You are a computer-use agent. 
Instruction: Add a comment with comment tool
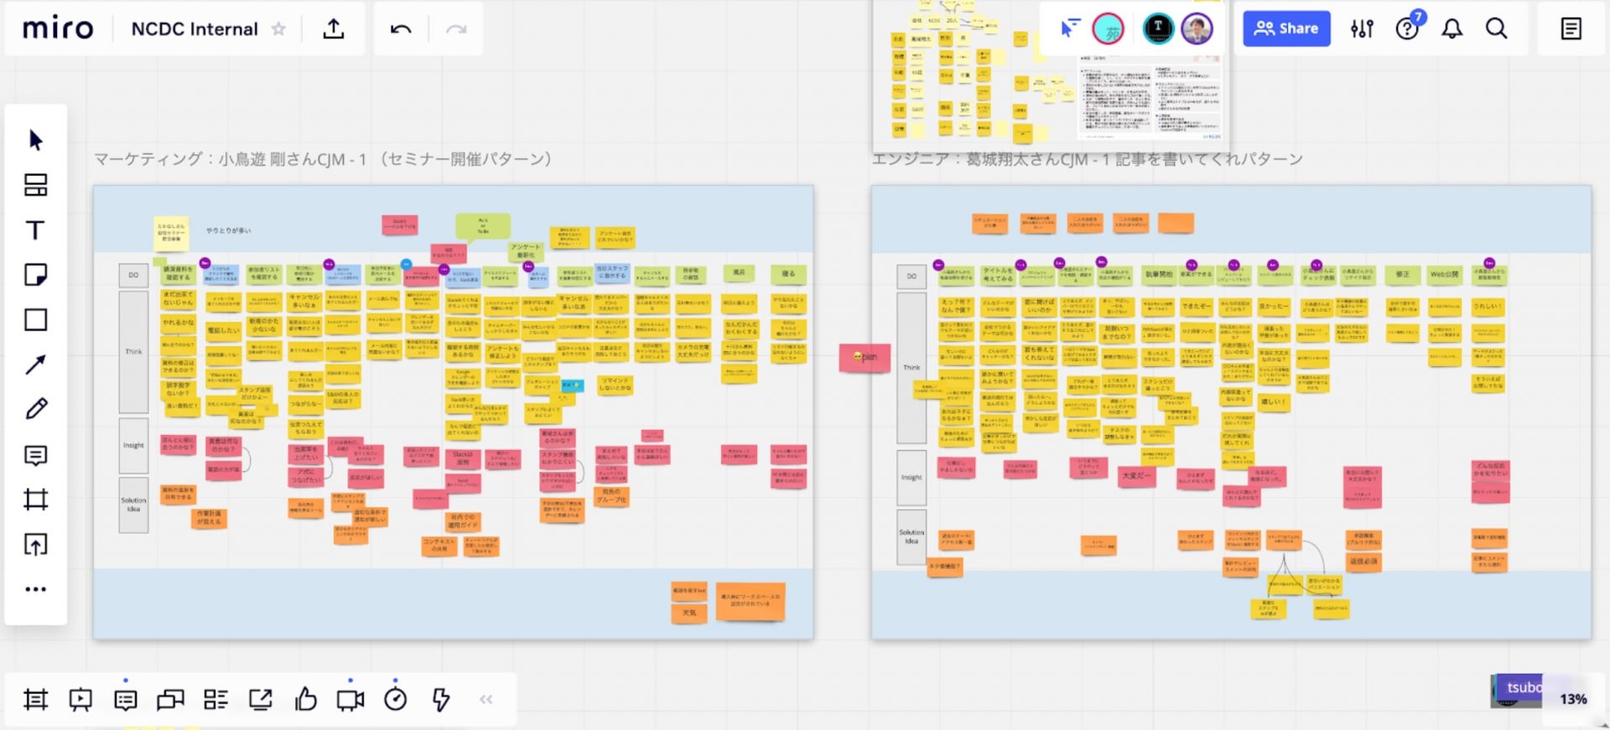35,455
